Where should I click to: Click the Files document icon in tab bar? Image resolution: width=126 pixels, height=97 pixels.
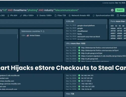pos(55,16)
